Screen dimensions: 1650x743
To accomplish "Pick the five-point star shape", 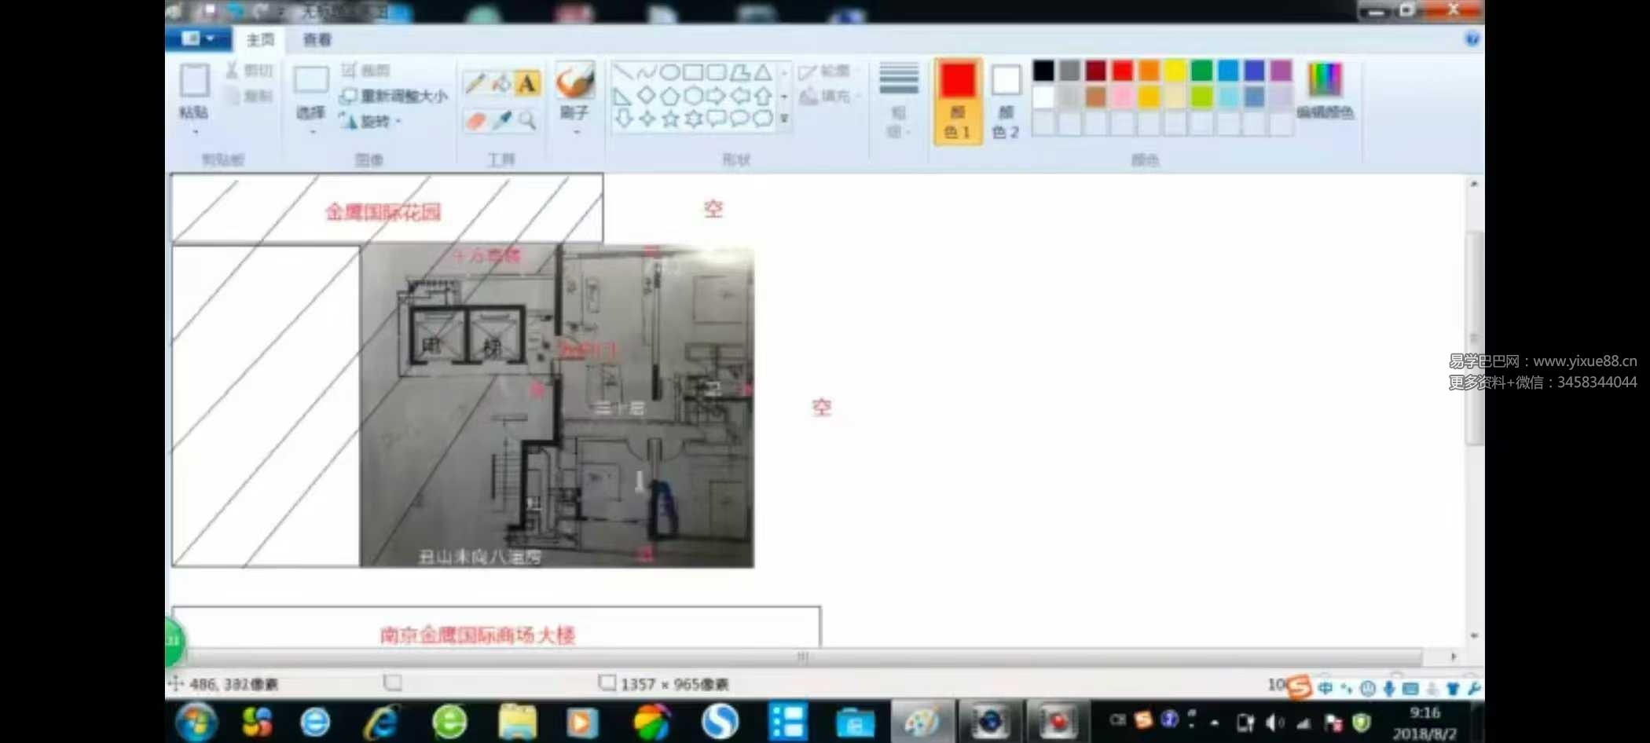I will coord(670,119).
